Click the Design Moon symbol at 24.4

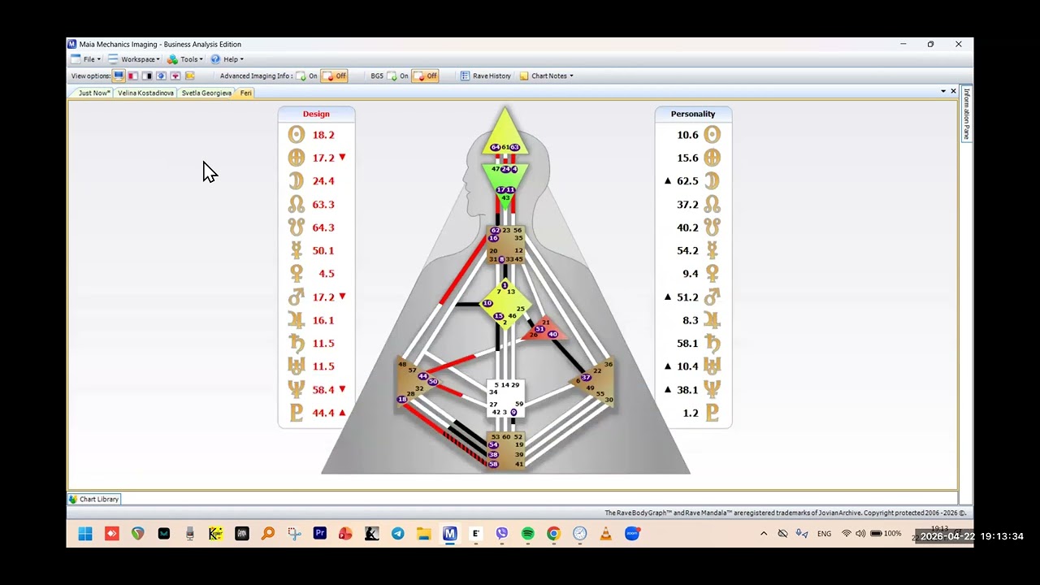297,181
